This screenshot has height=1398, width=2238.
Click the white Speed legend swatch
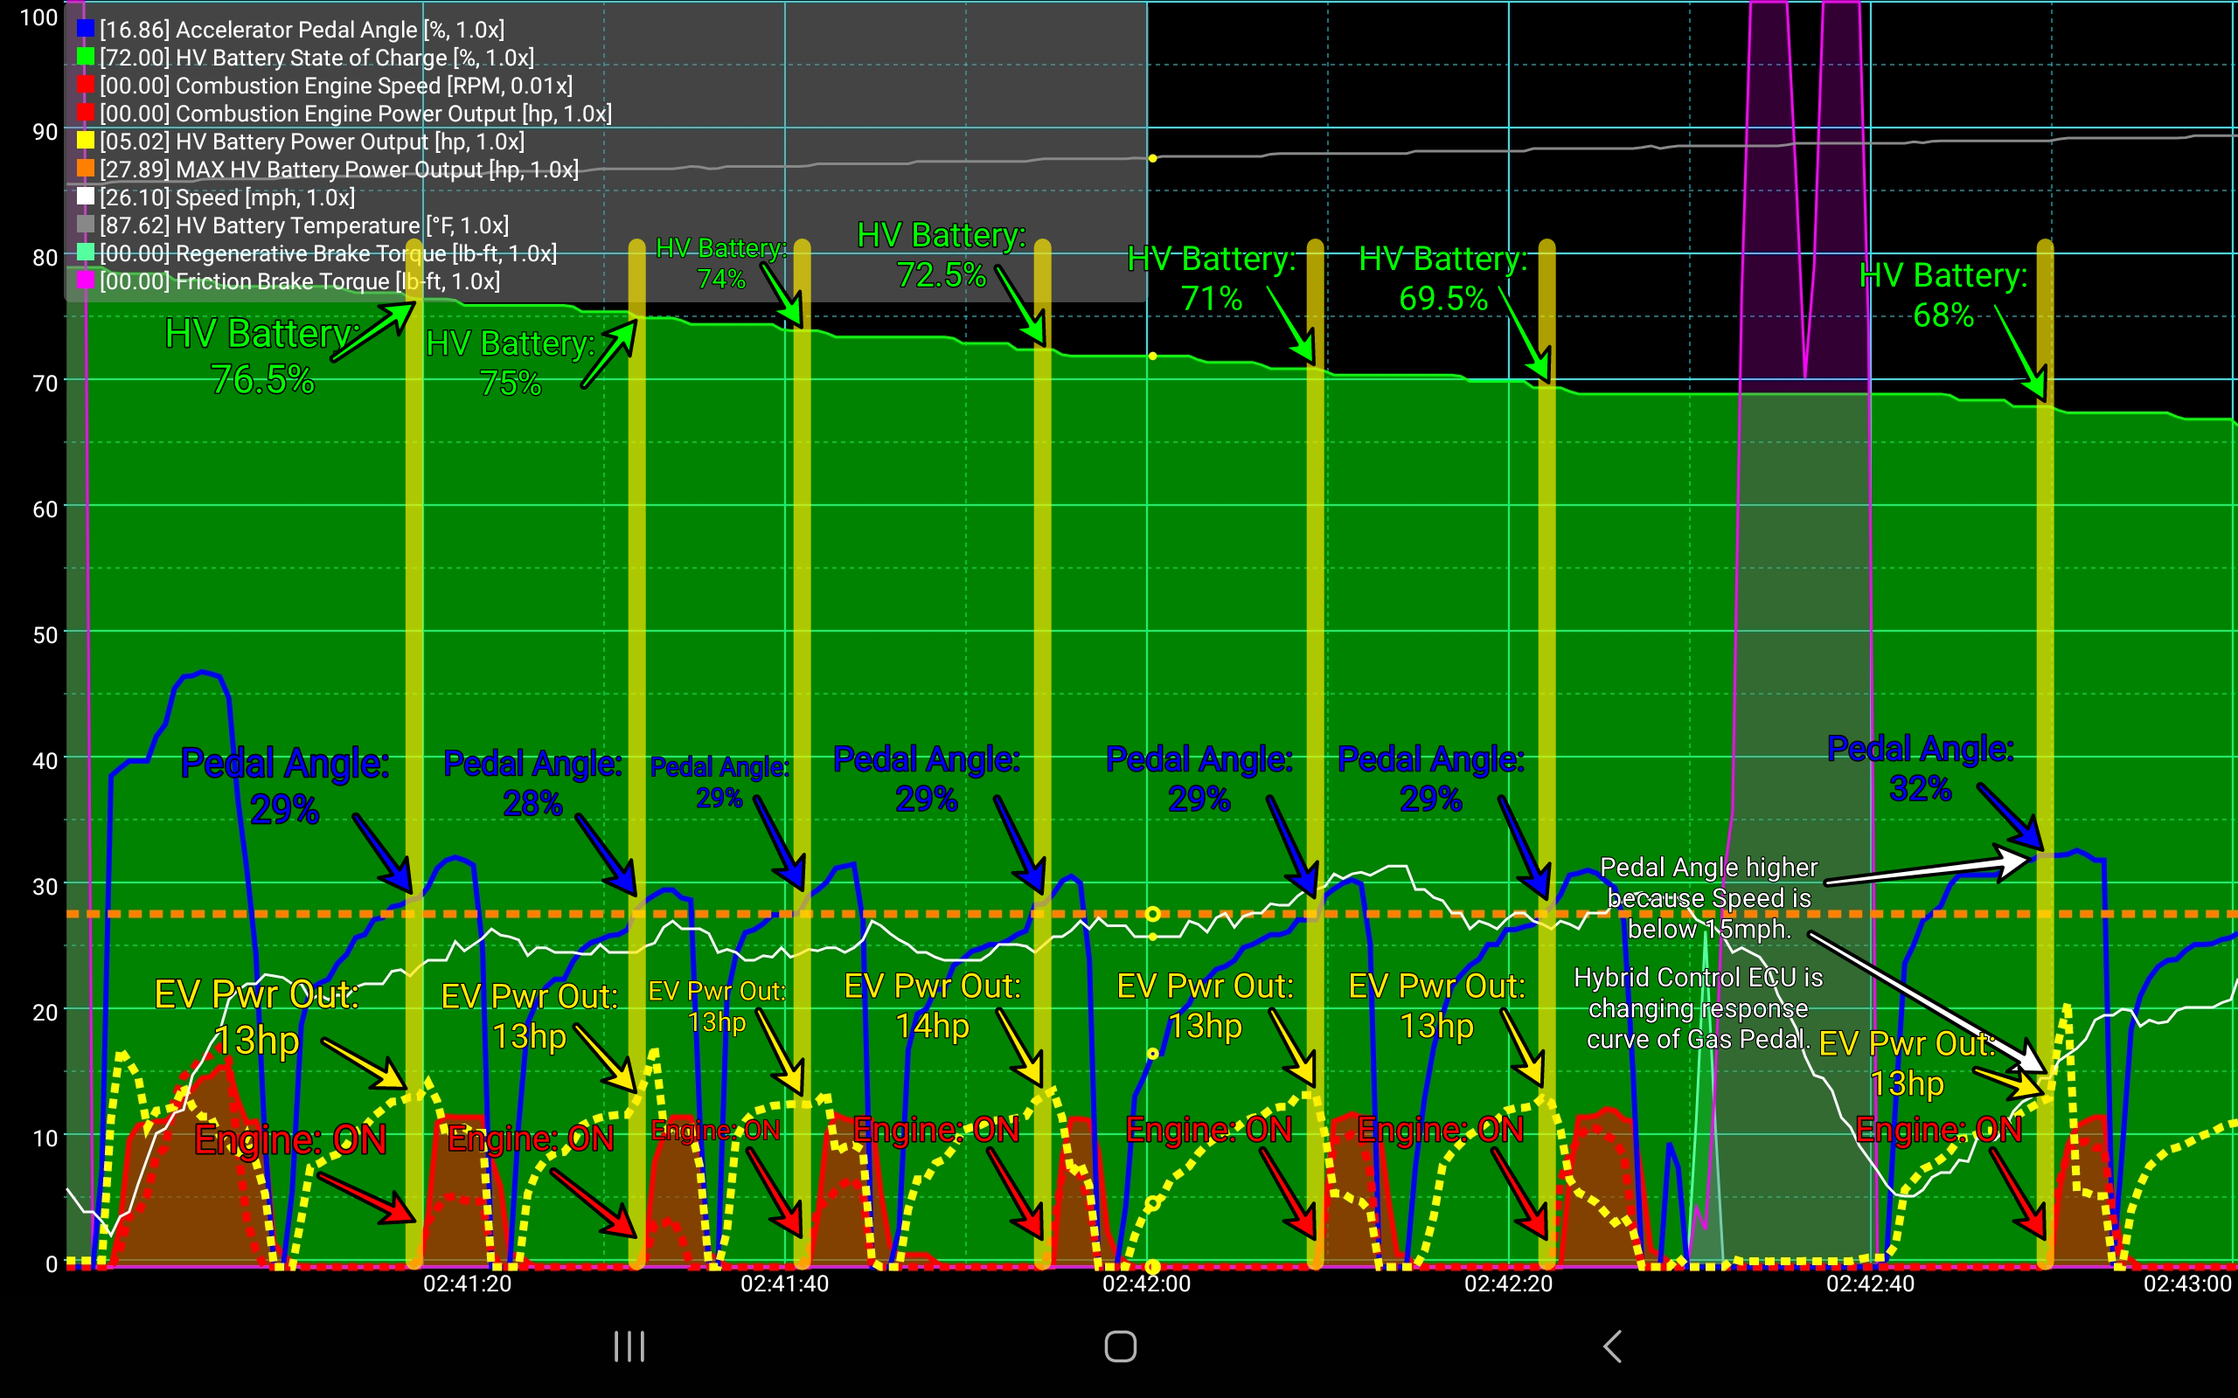[85, 197]
